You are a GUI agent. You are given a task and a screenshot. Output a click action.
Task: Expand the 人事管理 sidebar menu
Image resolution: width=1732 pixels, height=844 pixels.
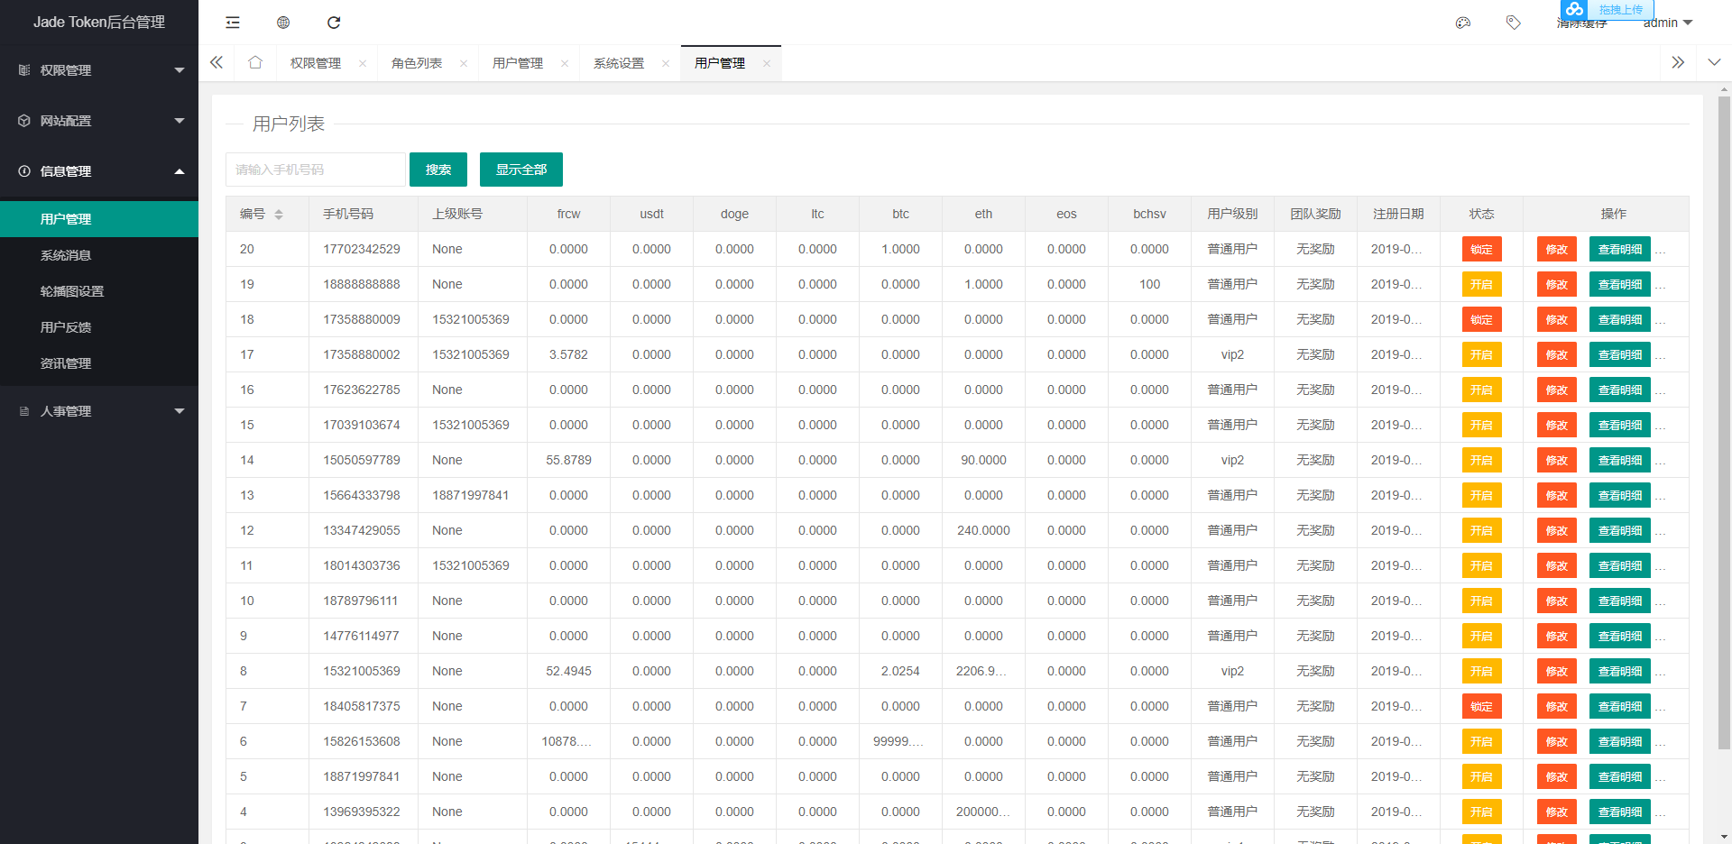pyautogui.click(x=99, y=411)
